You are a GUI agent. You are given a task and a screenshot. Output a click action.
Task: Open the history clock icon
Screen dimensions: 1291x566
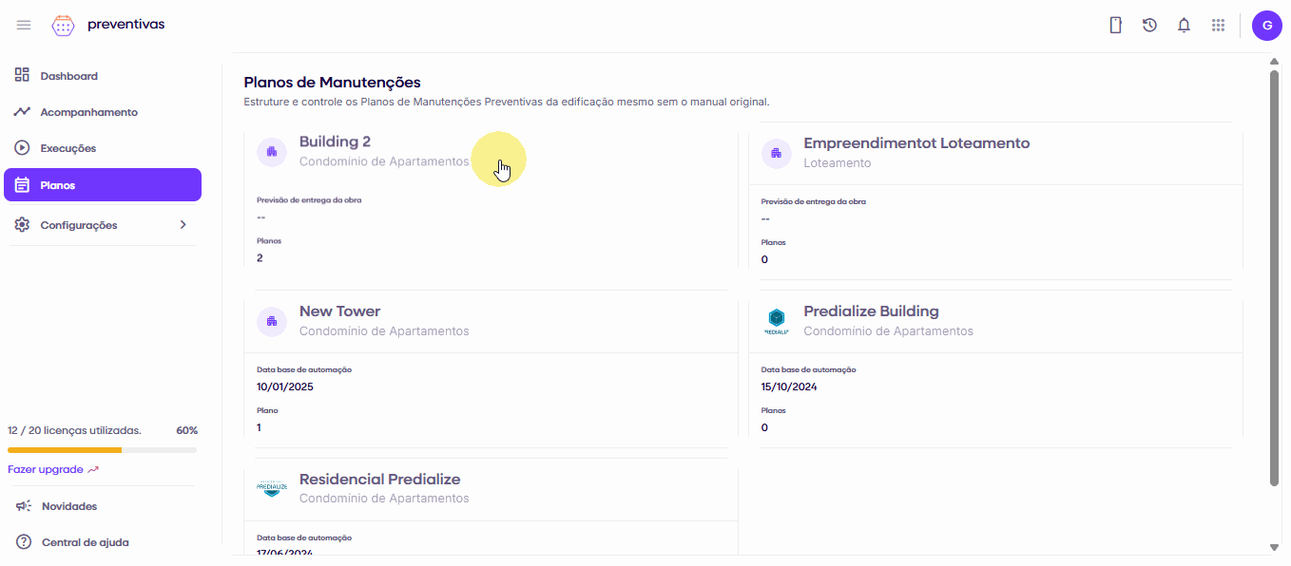point(1149,26)
